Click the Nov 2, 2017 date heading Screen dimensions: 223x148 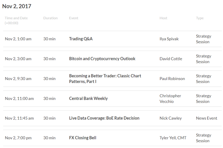point(17,6)
